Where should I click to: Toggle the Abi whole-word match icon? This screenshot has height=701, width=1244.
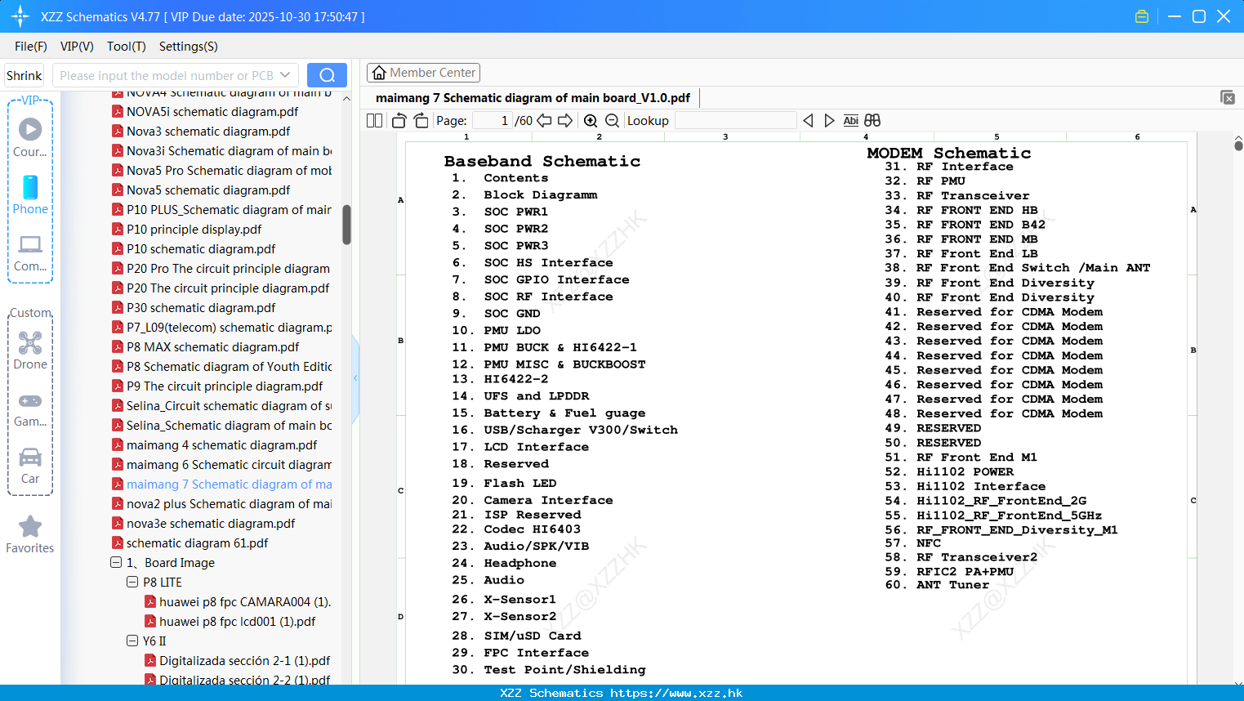pos(850,120)
